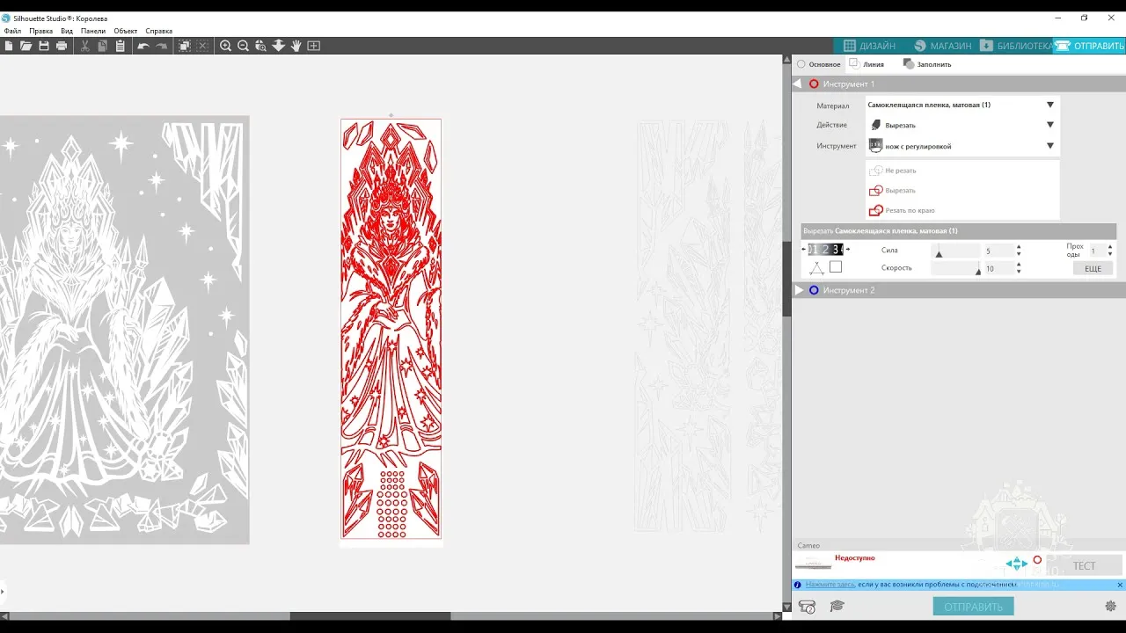Viewport: 1126px width, 633px height.
Task: Deselect all objects with the toolbar icon
Action: click(203, 46)
